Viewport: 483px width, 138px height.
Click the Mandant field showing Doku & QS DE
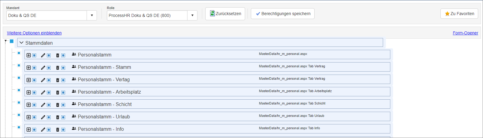pyautogui.click(x=47, y=15)
